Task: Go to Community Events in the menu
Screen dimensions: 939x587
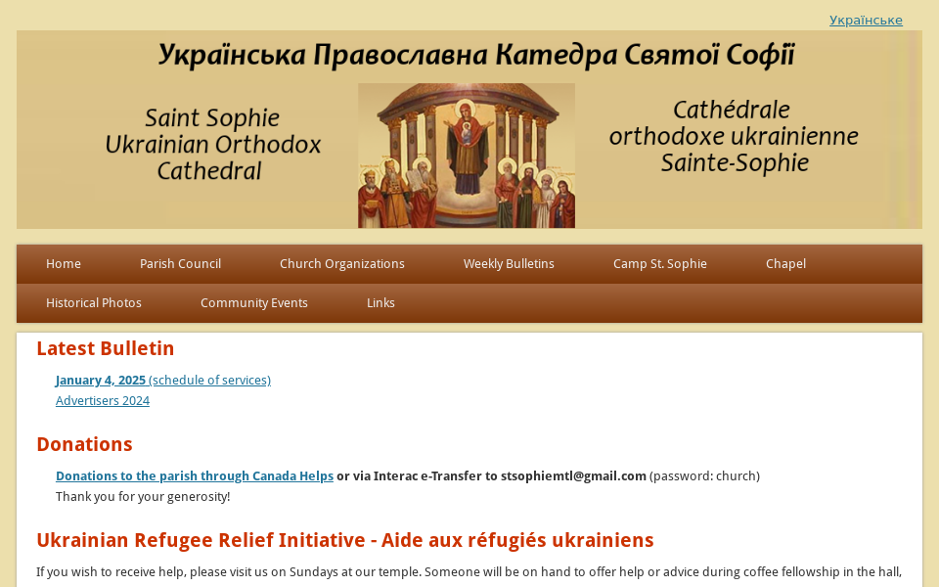Action: [x=254, y=303]
